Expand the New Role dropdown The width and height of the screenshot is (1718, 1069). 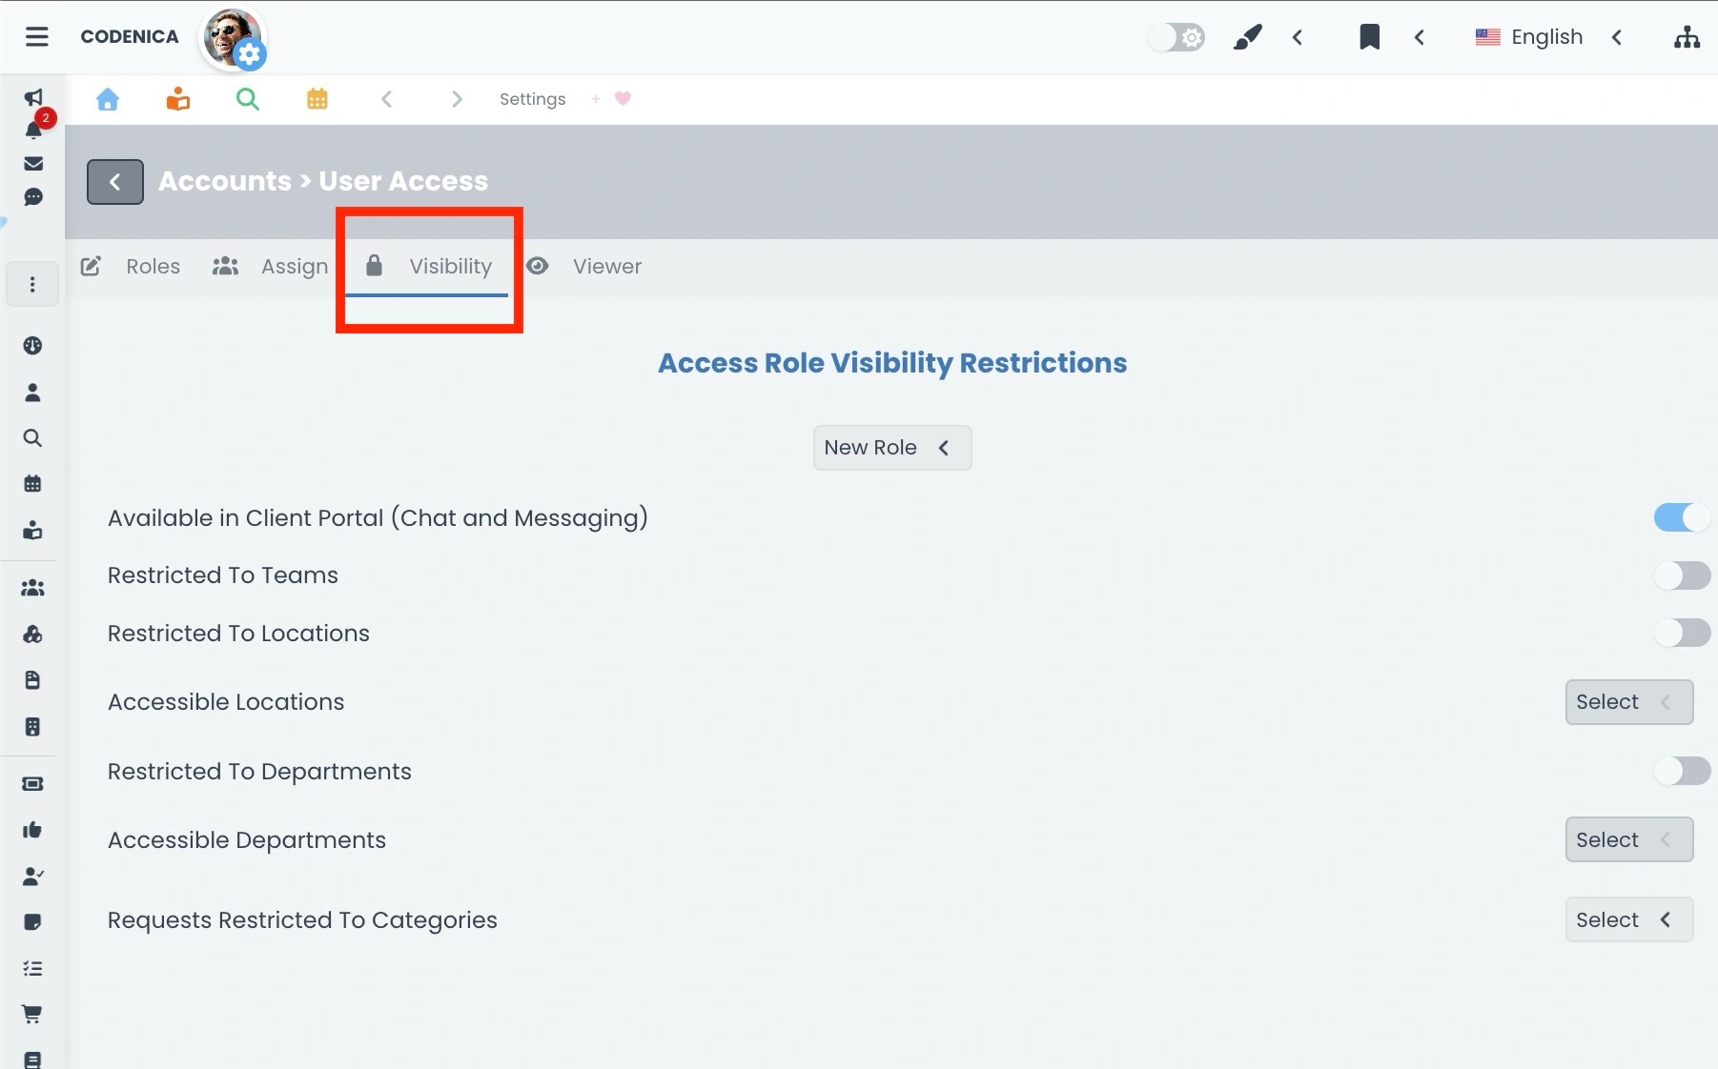(891, 447)
